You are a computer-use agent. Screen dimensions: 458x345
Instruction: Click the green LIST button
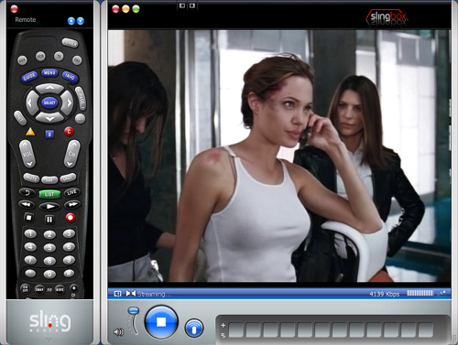pos(49,194)
